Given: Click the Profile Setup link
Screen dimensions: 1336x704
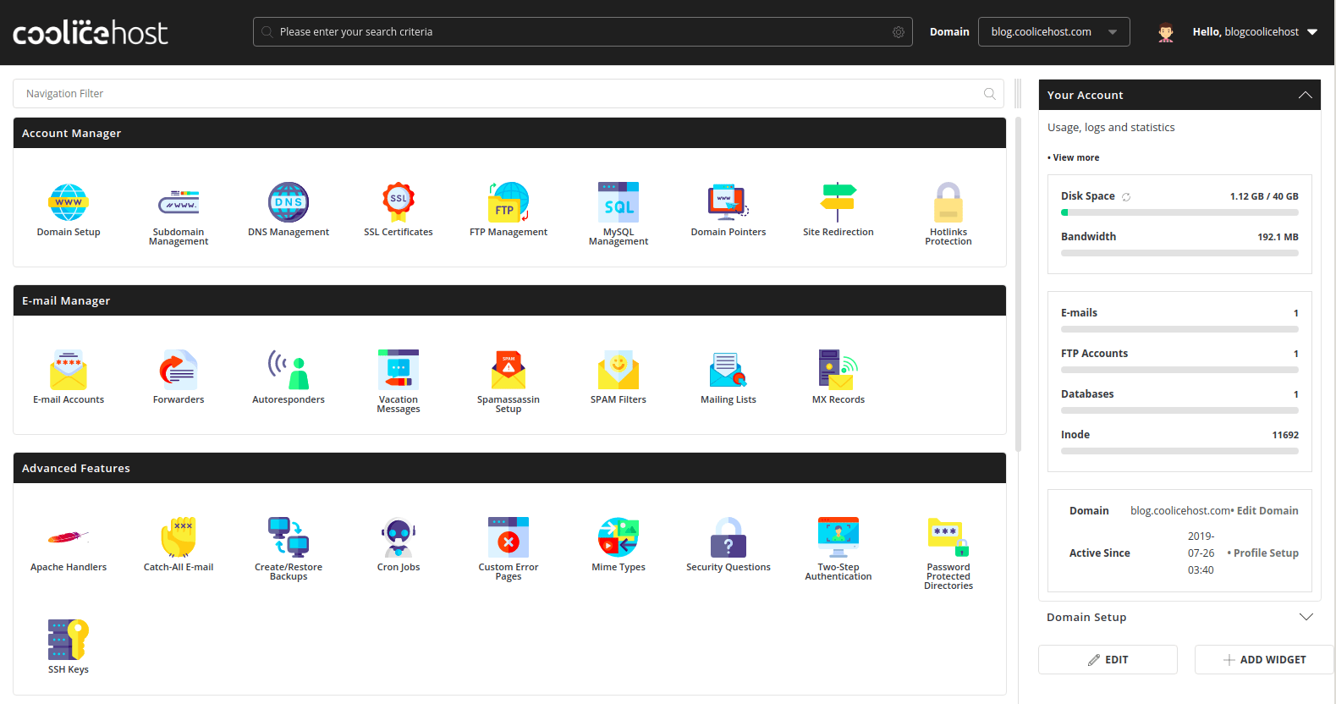Looking at the screenshot, I should 1266,553.
